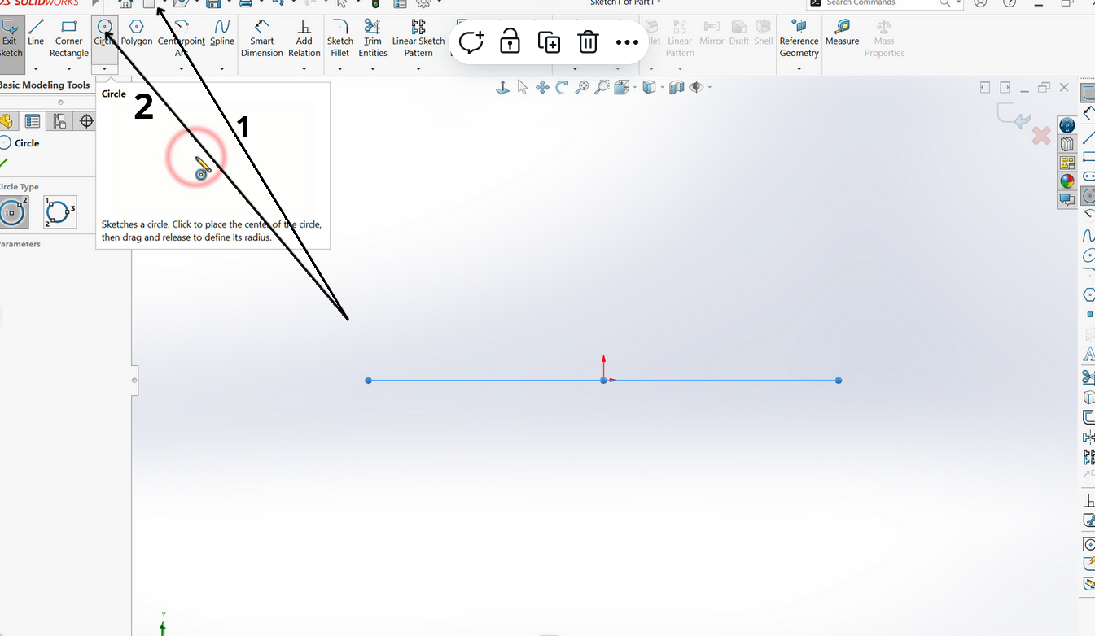
Task: Expand the Sketch Fillet dropdown arrow
Action: pyautogui.click(x=340, y=69)
